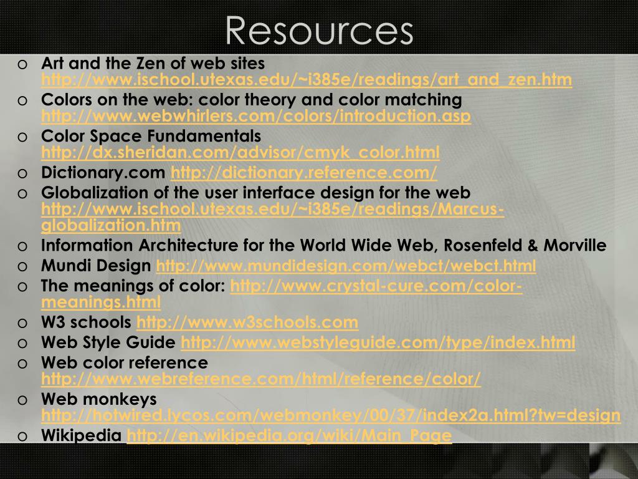Open the webwhirlers colors introduction link

[256, 116]
